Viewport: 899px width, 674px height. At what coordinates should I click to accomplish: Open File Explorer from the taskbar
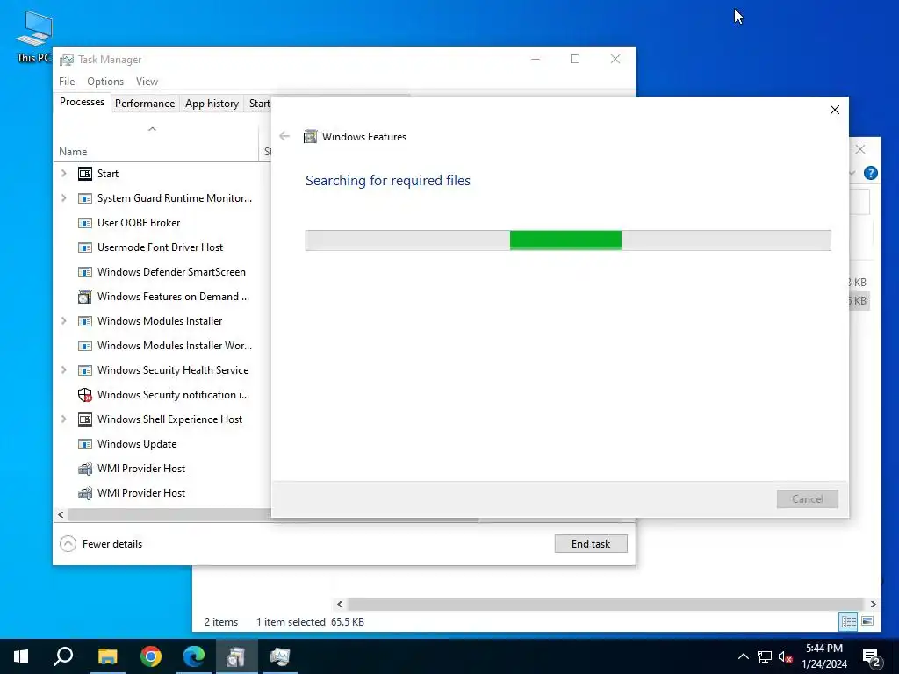point(107,656)
